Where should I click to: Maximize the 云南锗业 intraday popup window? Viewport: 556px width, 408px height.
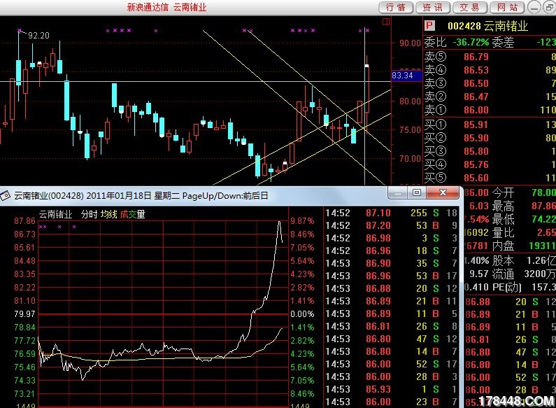[417, 192]
